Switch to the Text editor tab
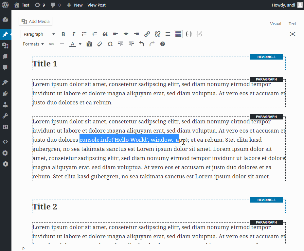This screenshot has height=251, width=304. click(x=292, y=24)
